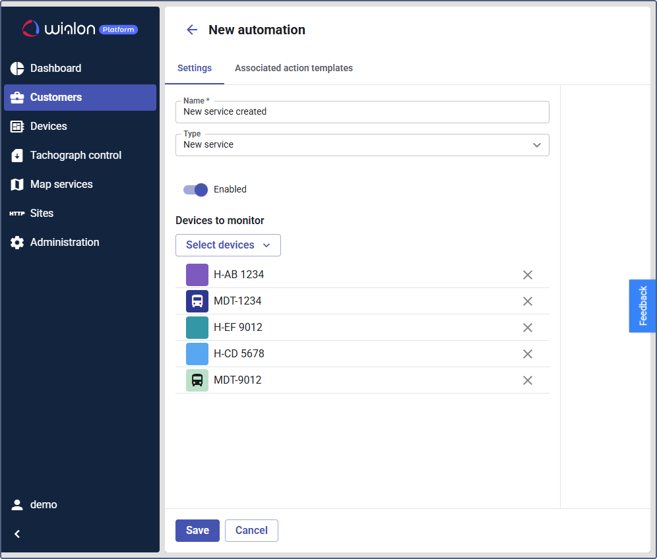Click the MDT-1234 bus icon
Image resolution: width=657 pixels, height=559 pixels.
pyautogui.click(x=197, y=301)
